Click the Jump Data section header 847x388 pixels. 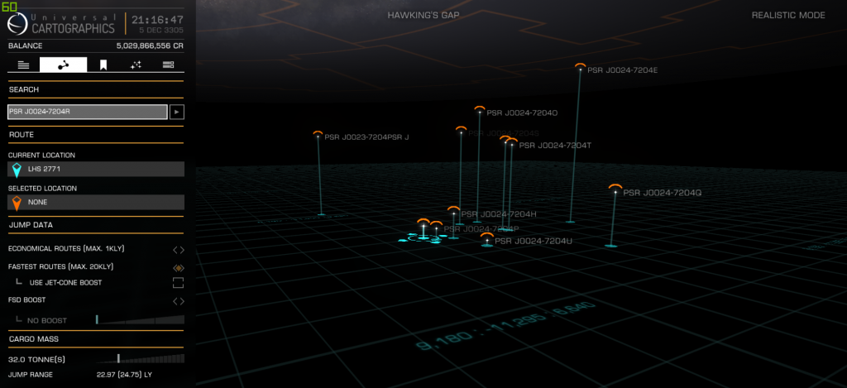[31, 225]
